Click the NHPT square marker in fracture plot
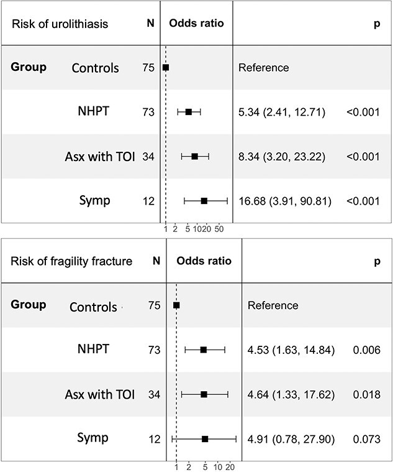This screenshot has width=393, height=472. [204, 350]
